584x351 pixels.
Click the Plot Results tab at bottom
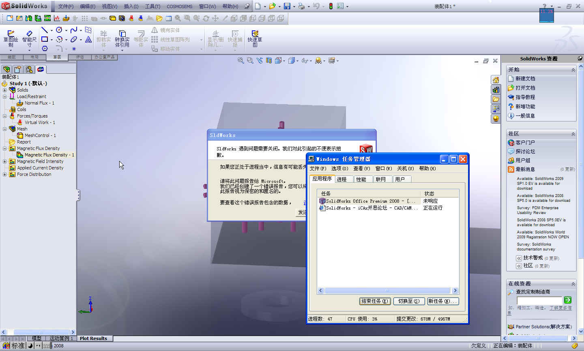coord(93,338)
